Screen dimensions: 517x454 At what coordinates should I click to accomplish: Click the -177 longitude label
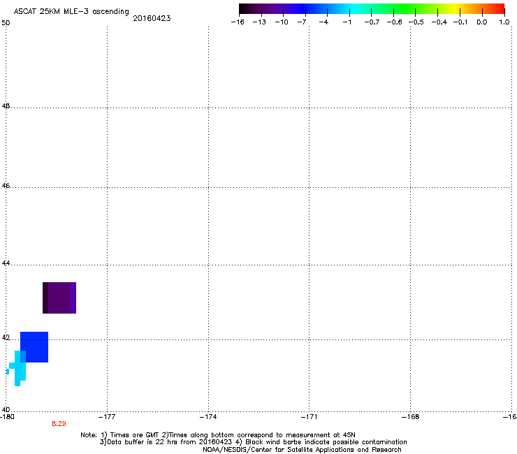[x=107, y=417]
